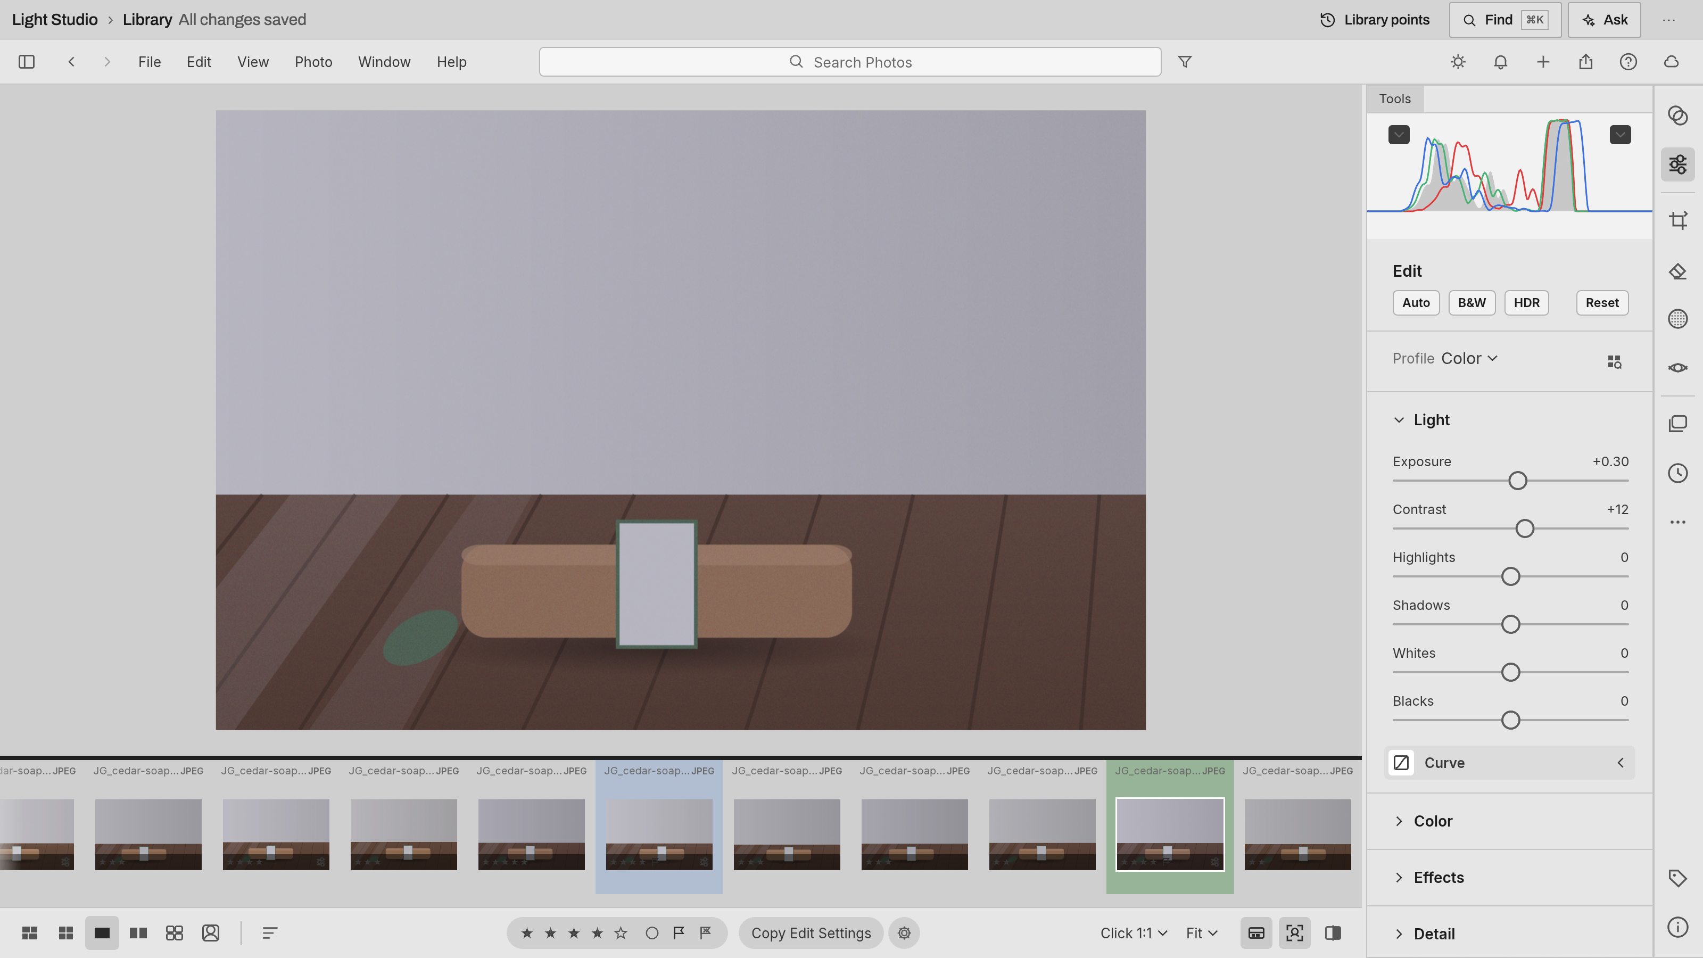Click the plus add photos icon
The image size is (1703, 958).
pos(1543,62)
